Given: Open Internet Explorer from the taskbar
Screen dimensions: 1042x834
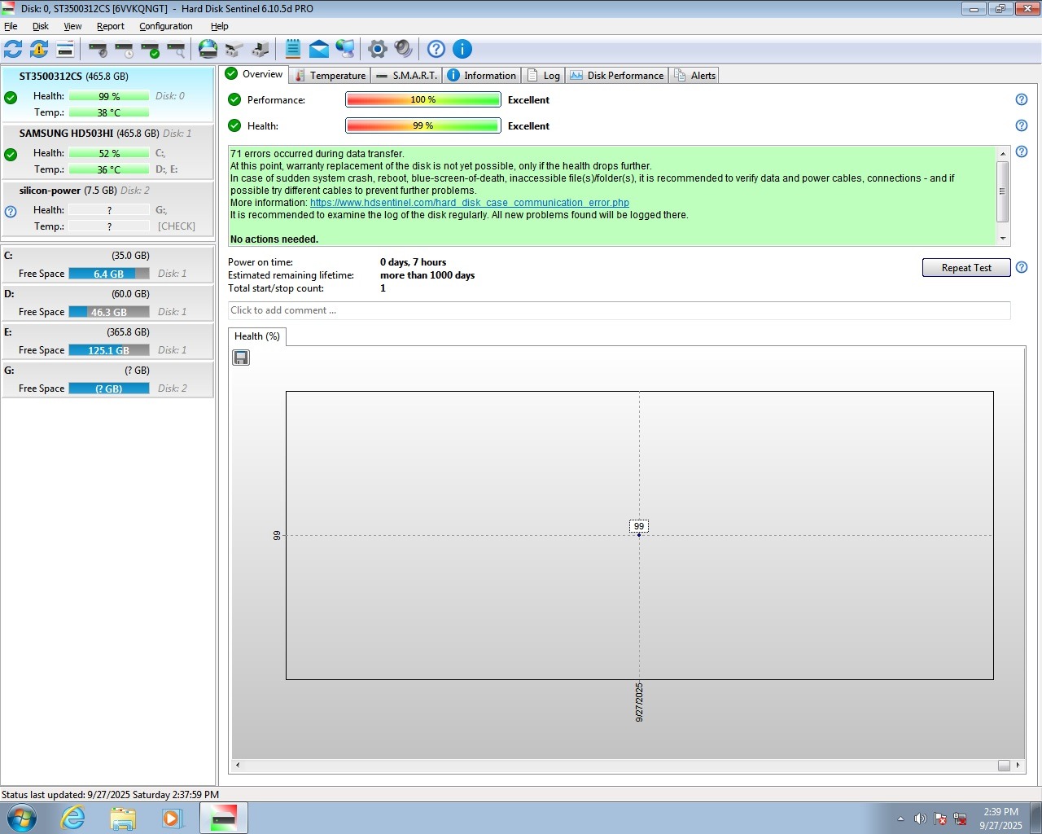Looking at the screenshot, I should [73, 818].
